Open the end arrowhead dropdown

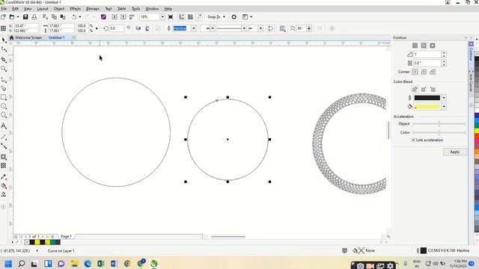[x=260, y=28]
